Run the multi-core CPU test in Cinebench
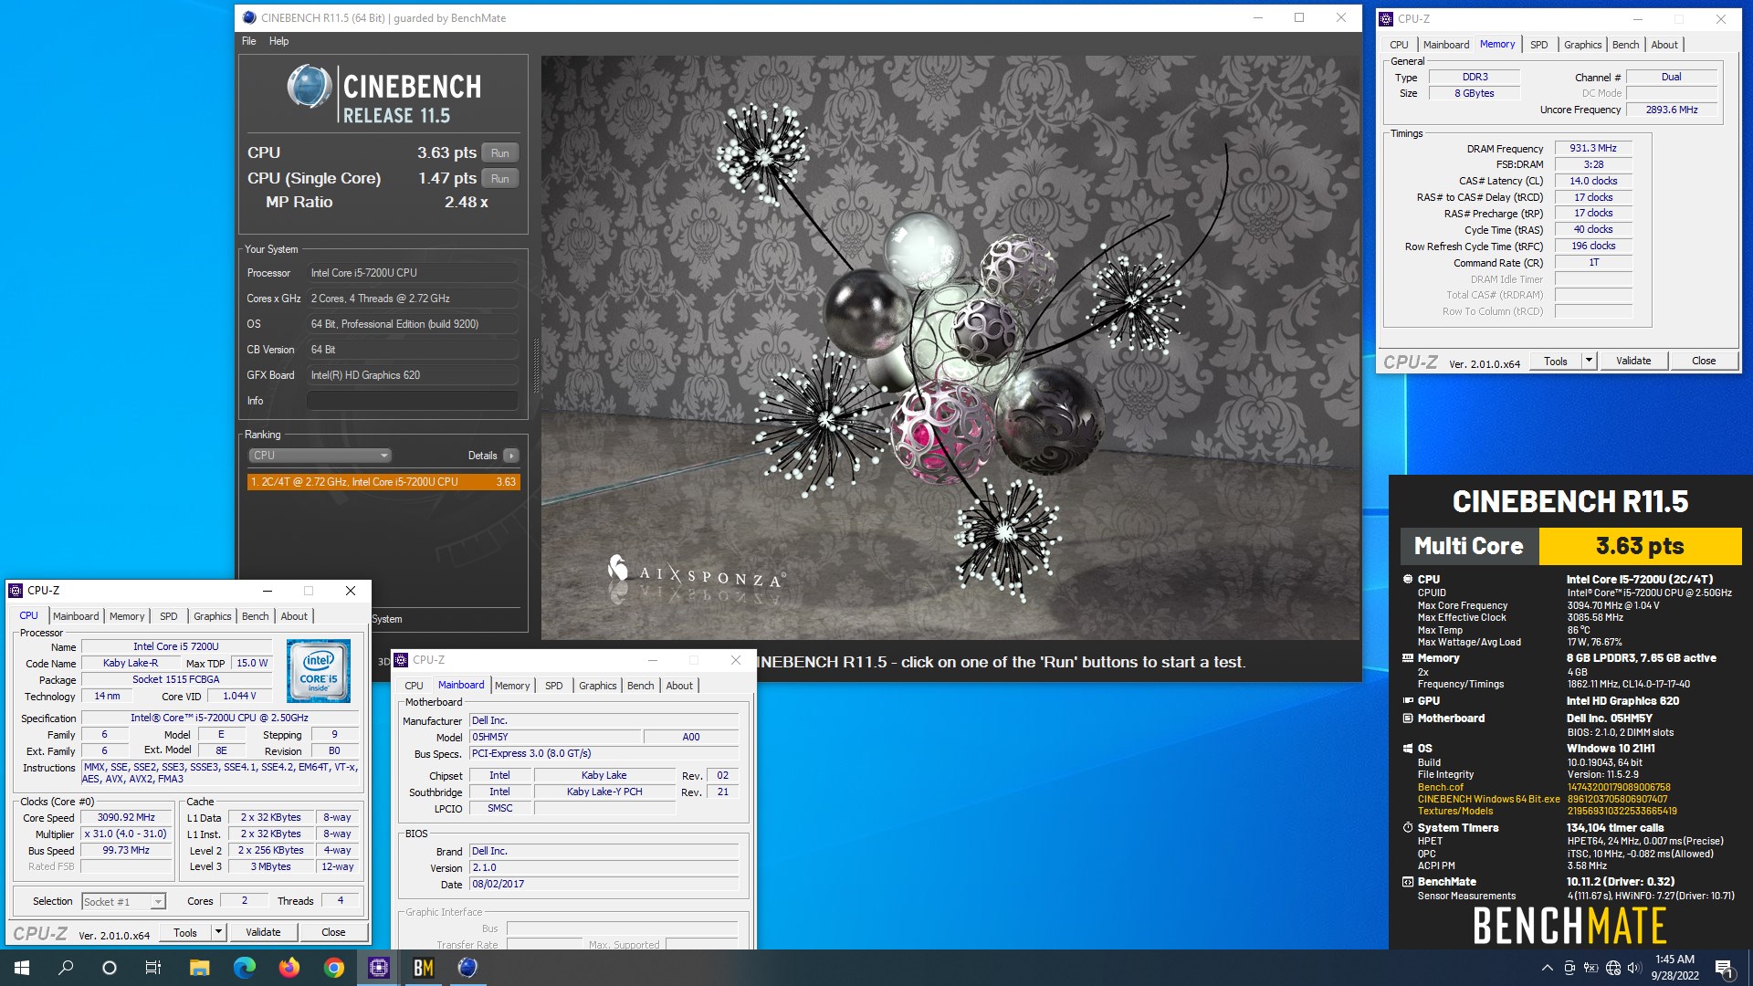 pos(499,153)
